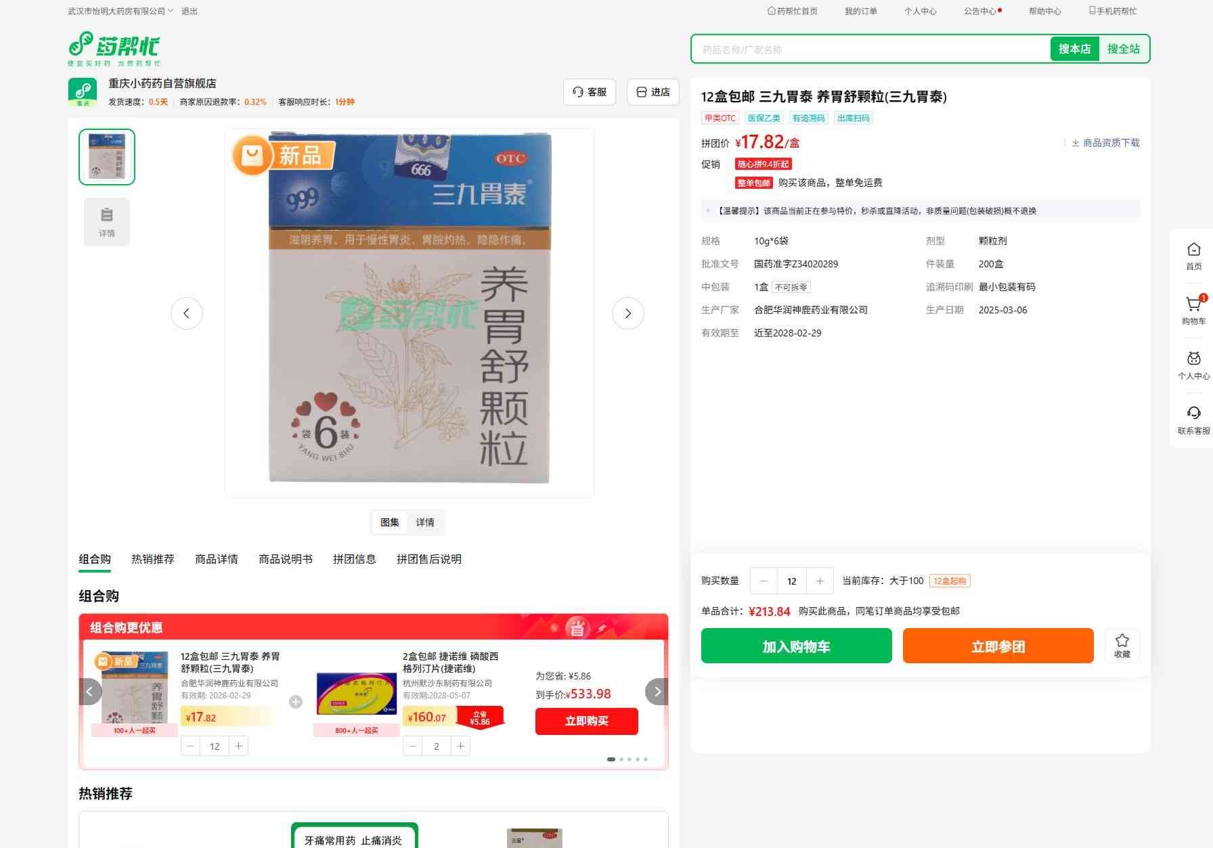The image size is (1213, 848).
Task: Click the product search input field
Action: tap(870, 49)
